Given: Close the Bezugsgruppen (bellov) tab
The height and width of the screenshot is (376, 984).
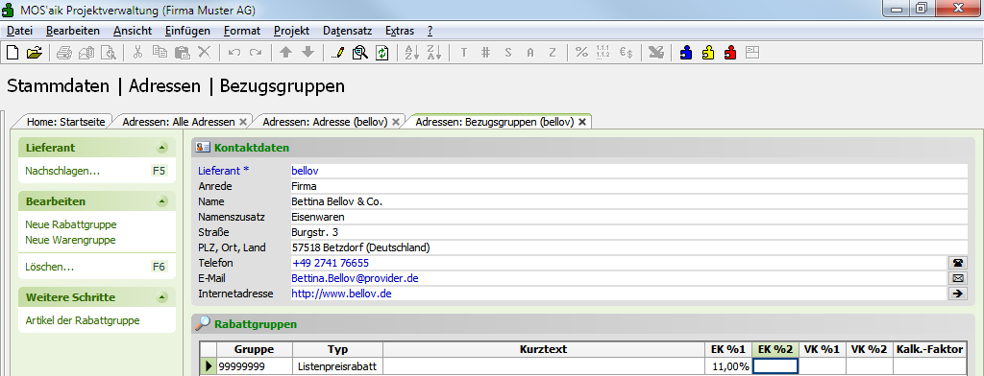Looking at the screenshot, I should pyautogui.click(x=581, y=122).
